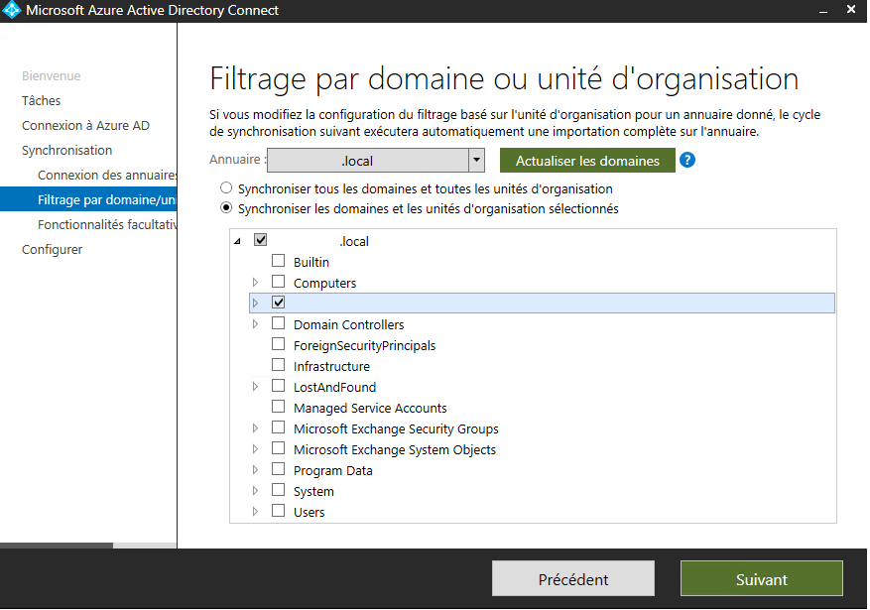Image resolution: width=870 pixels, height=610 pixels.
Task: Expand the Domain Controllers node
Action: 255,324
